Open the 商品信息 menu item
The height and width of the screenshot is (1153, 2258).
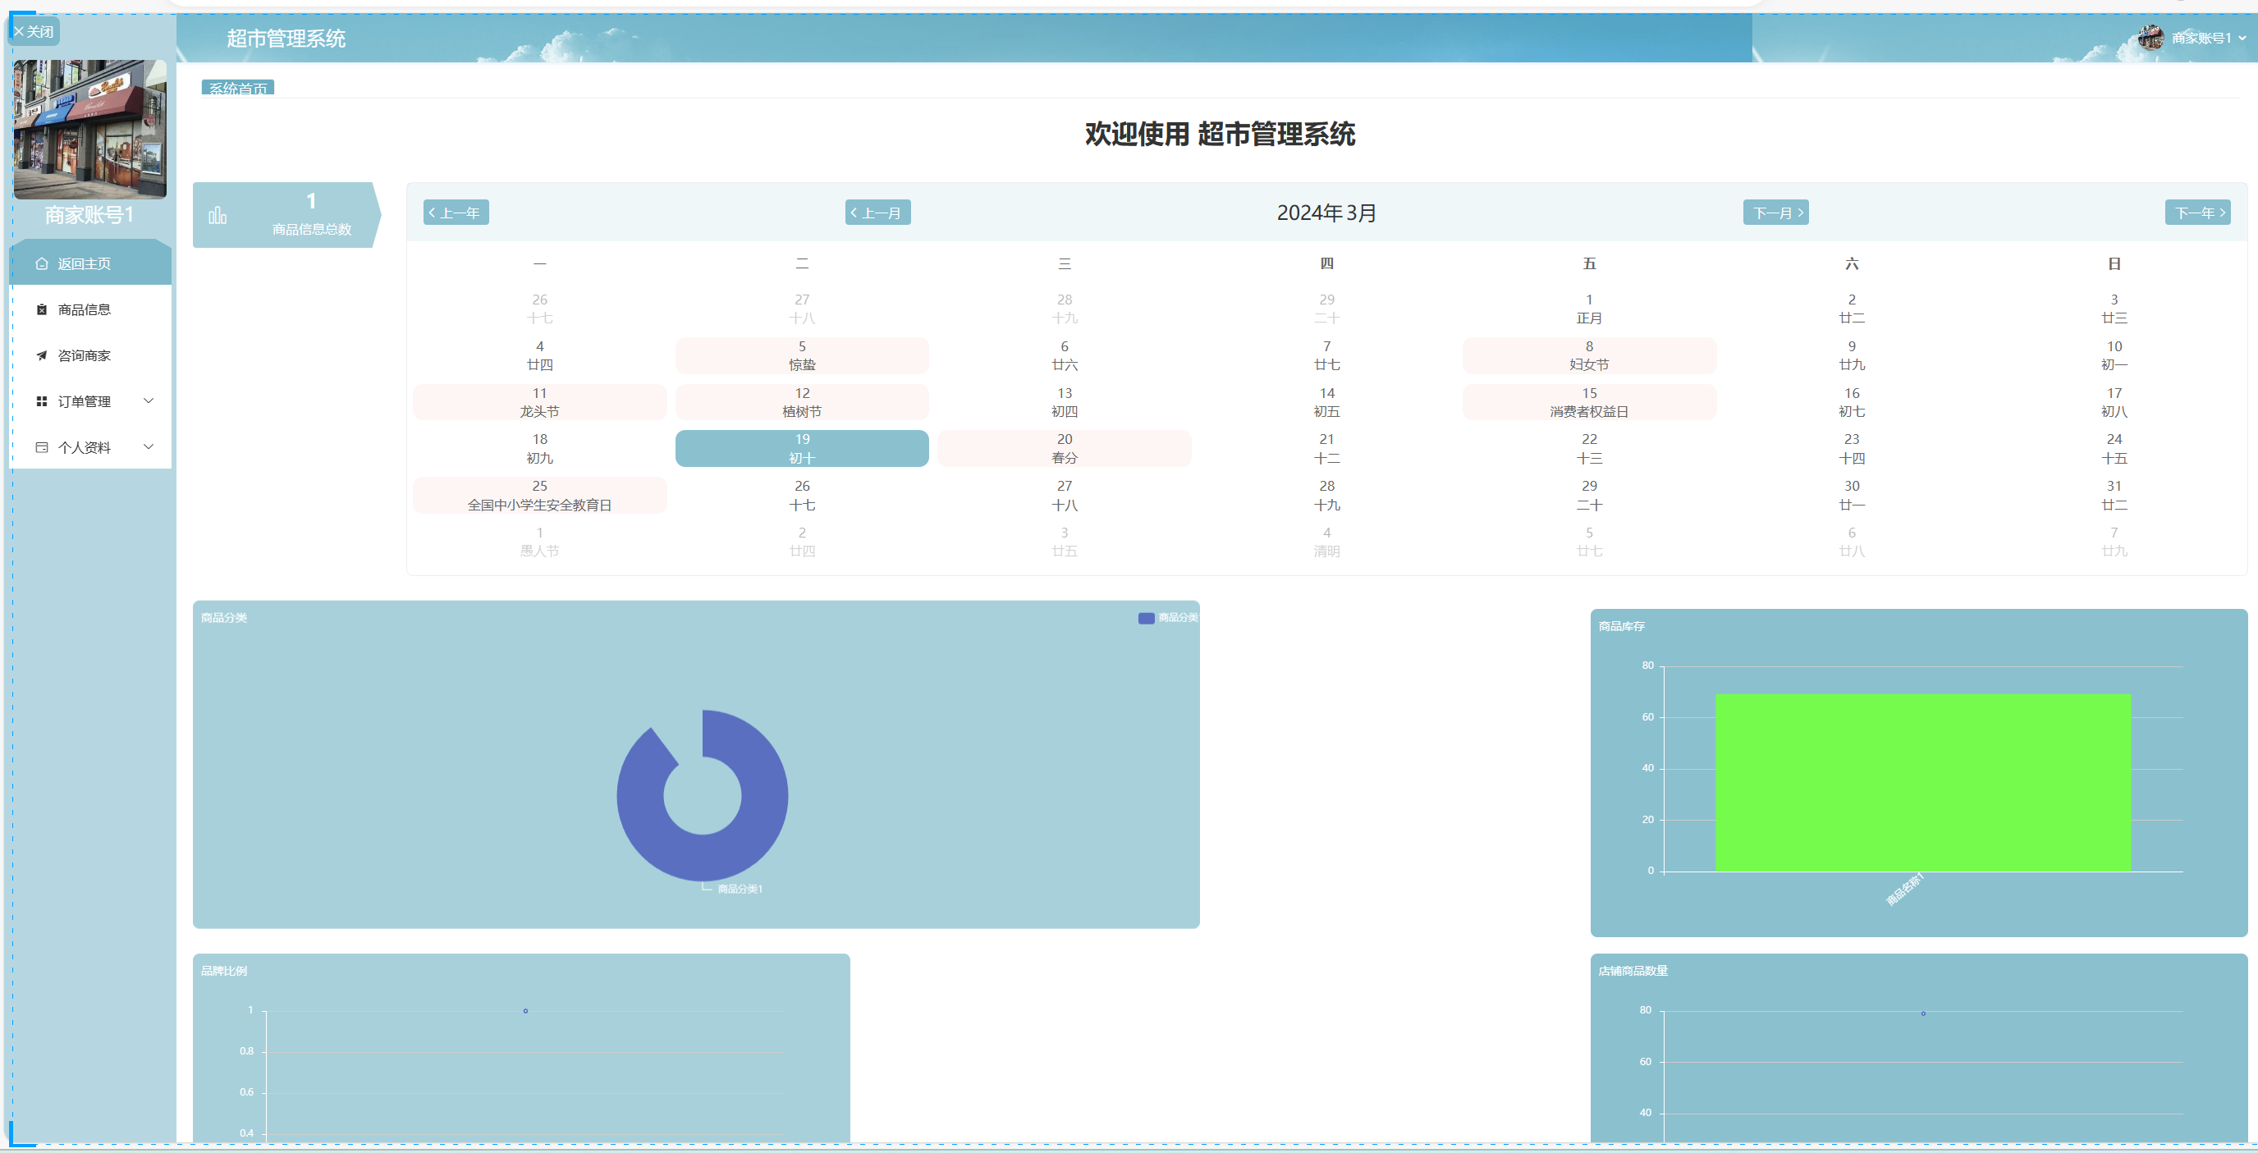85,309
